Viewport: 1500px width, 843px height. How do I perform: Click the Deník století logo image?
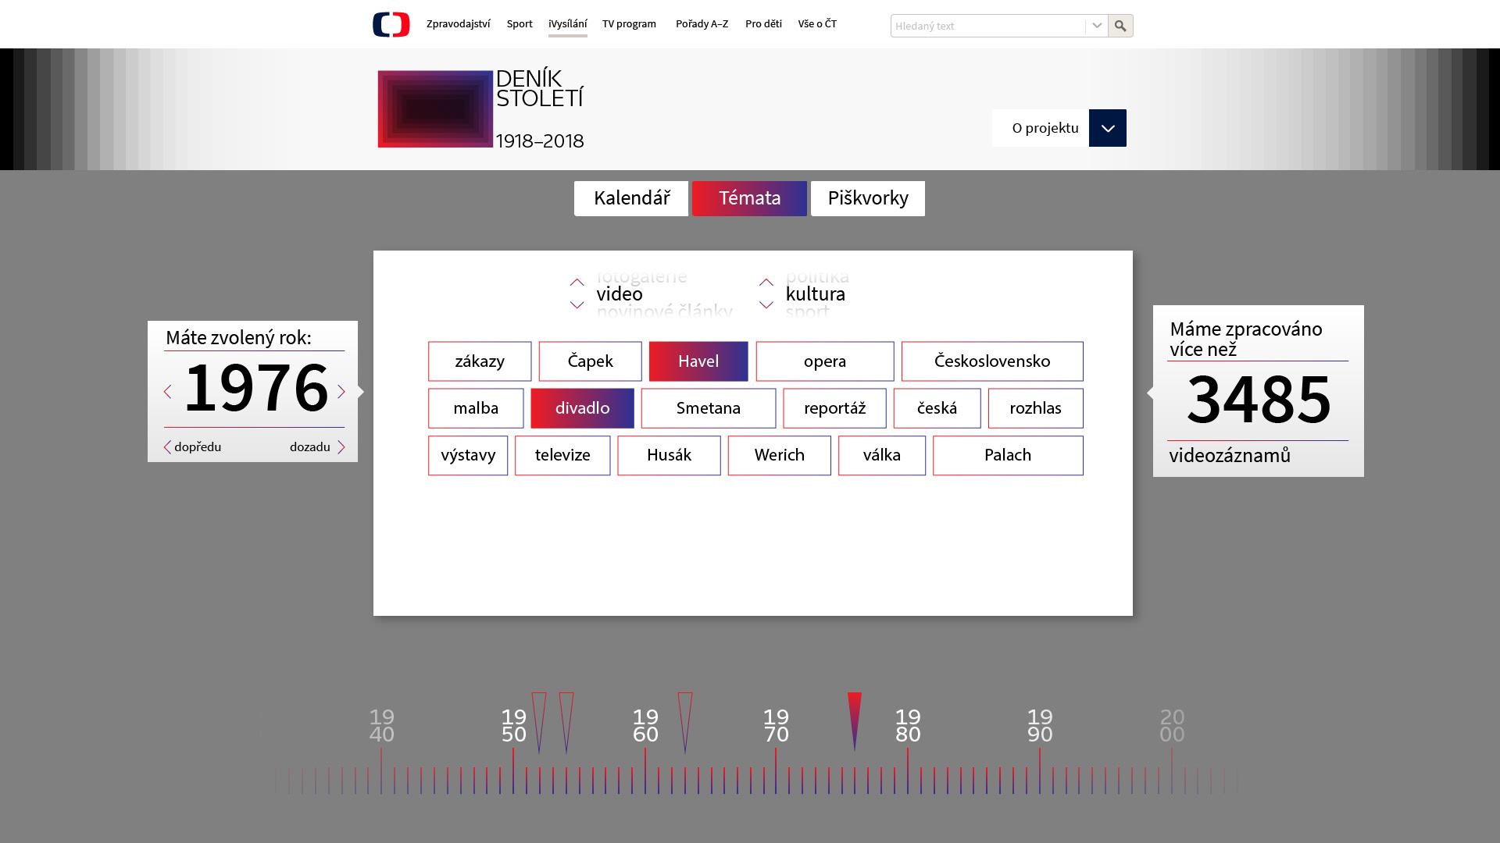(435, 109)
